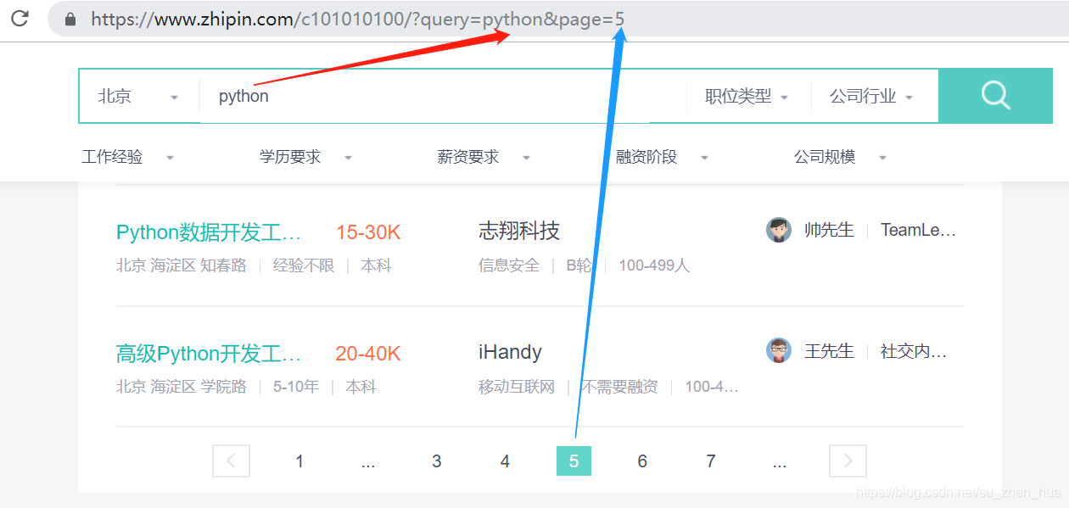Go to results page 7
Image resolution: width=1069 pixels, height=508 pixels.
(711, 461)
